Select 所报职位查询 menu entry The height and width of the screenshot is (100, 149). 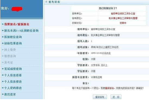(13, 37)
